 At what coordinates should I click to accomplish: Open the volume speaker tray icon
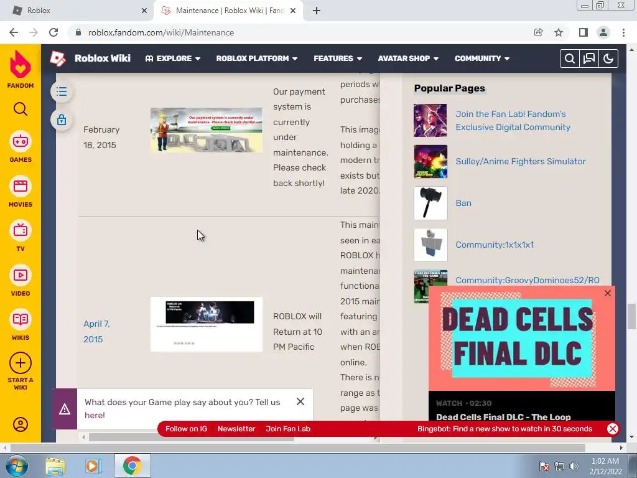point(574,466)
